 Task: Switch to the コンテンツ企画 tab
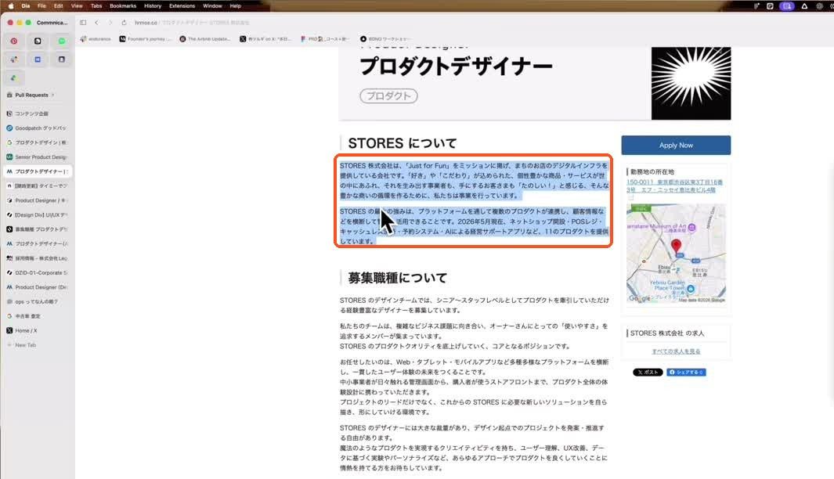click(x=38, y=113)
